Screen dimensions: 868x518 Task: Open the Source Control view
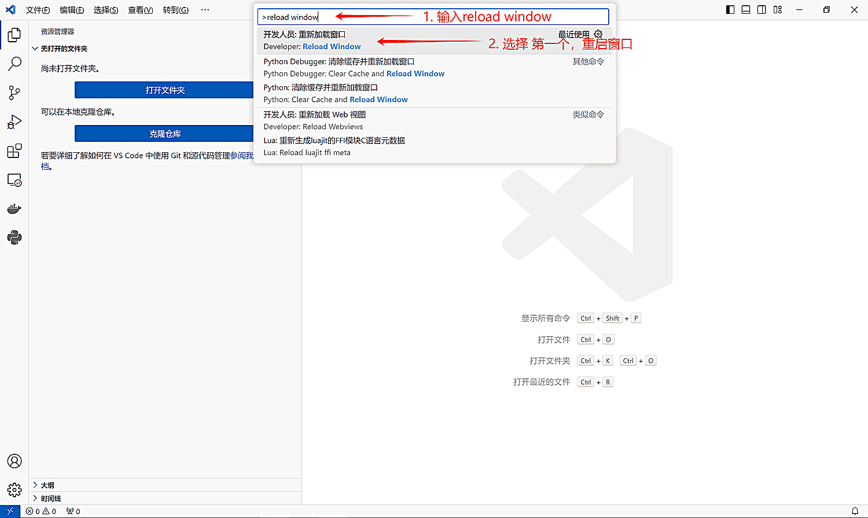click(x=14, y=93)
